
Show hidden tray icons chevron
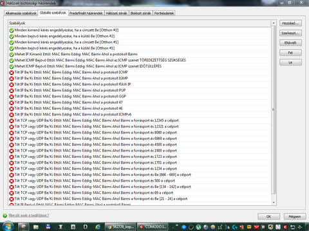(x=177, y=225)
